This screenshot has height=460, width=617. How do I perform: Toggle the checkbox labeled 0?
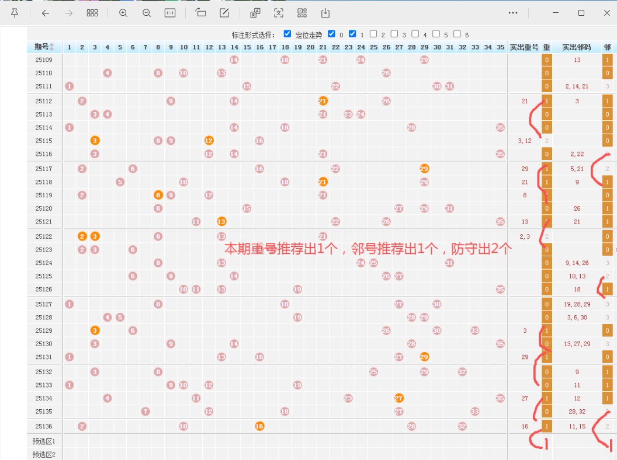tap(332, 34)
